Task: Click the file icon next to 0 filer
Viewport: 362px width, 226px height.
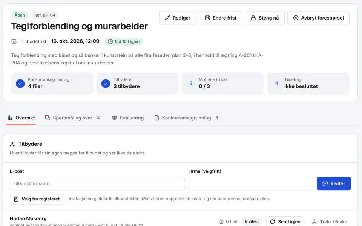Action: pyautogui.click(x=221, y=221)
